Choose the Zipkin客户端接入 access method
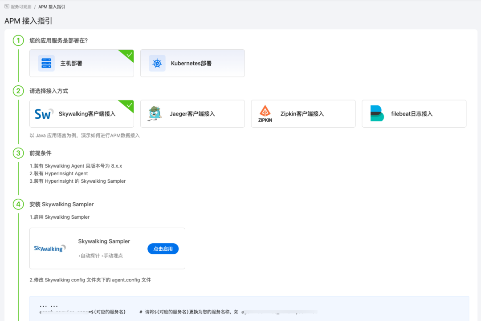The width and height of the screenshot is (481, 321). click(303, 113)
